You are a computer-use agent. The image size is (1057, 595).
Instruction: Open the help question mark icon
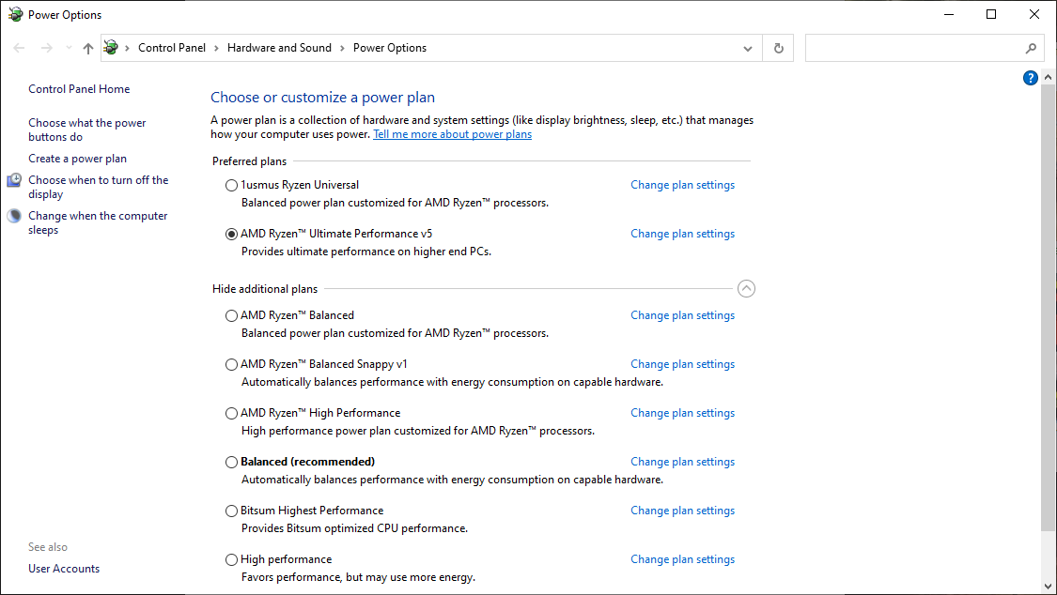[x=1030, y=78]
